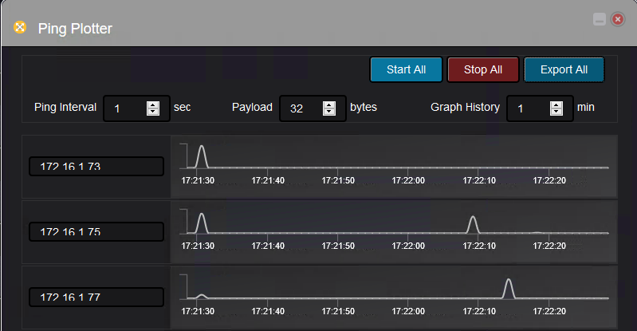Select the 172.16.1.75 address field

tap(96, 232)
